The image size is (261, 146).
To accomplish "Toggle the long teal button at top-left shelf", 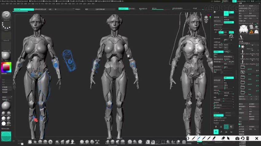I will [24, 9].
